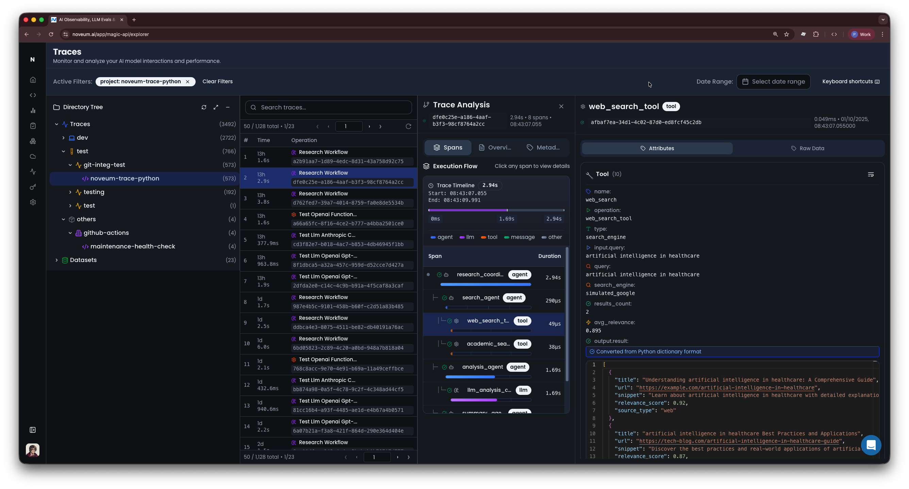Click the Search traces input field
909x489 pixels.
[328, 107]
